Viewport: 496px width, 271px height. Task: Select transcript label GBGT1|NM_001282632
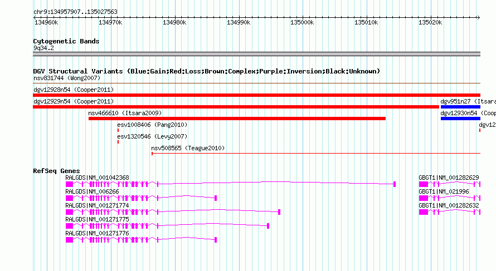pyautogui.click(x=449, y=206)
